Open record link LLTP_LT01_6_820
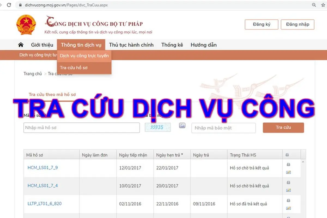The image size is (327, 218). (x=45, y=204)
